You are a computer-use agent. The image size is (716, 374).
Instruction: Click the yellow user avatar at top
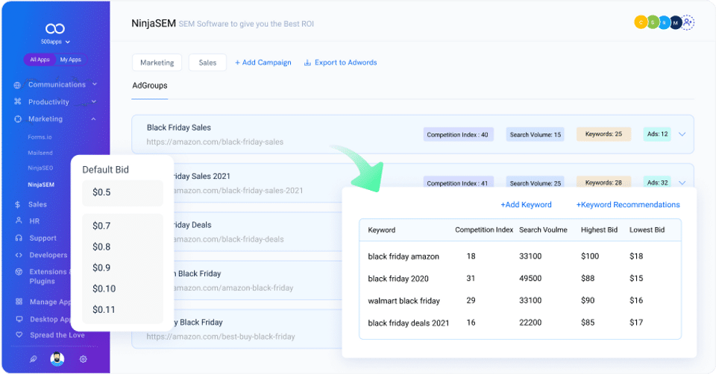point(641,22)
